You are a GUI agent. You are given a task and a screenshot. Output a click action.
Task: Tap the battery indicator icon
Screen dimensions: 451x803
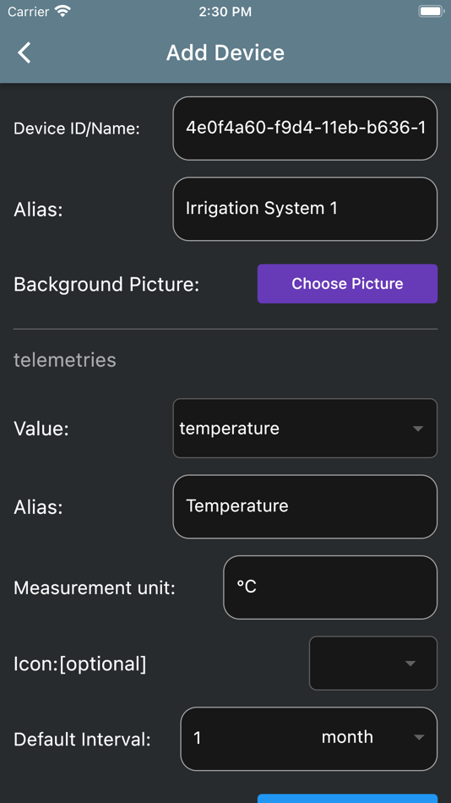pyautogui.click(x=431, y=11)
